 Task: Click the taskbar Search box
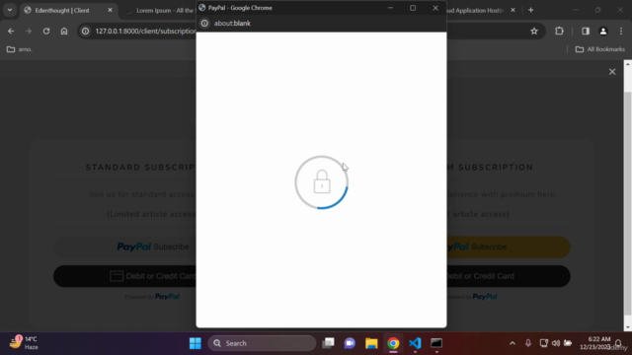pyautogui.click(x=262, y=343)
